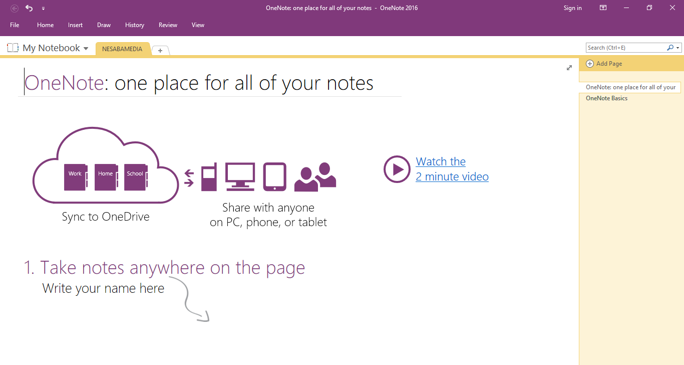Image resolution: width=684 pixels, height=365 pixels.
Task: Open the File menu
Action: click(15, 25)
